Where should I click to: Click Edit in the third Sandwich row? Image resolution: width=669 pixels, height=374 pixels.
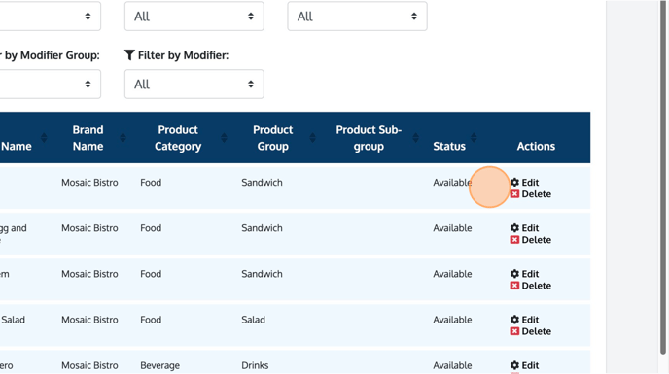[x=530, y=274]
